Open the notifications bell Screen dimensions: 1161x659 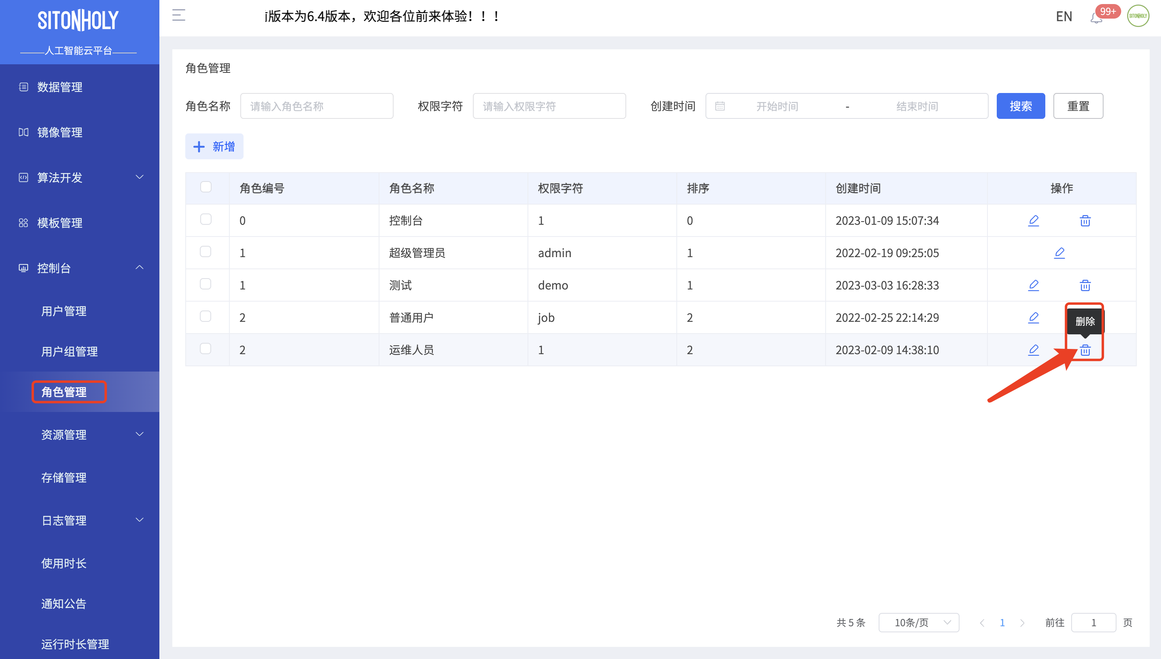coord(1096,18)
